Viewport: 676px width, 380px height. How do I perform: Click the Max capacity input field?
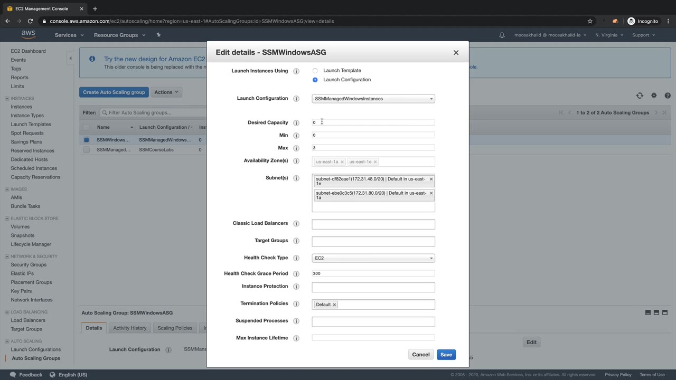click(x=373, y=148)
